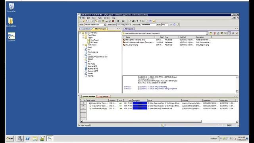The width and height of the screenshot is (254, 143).
Task: Click the red bookmark icon in remote pane toolbar
Action: [x=214, y=33]
